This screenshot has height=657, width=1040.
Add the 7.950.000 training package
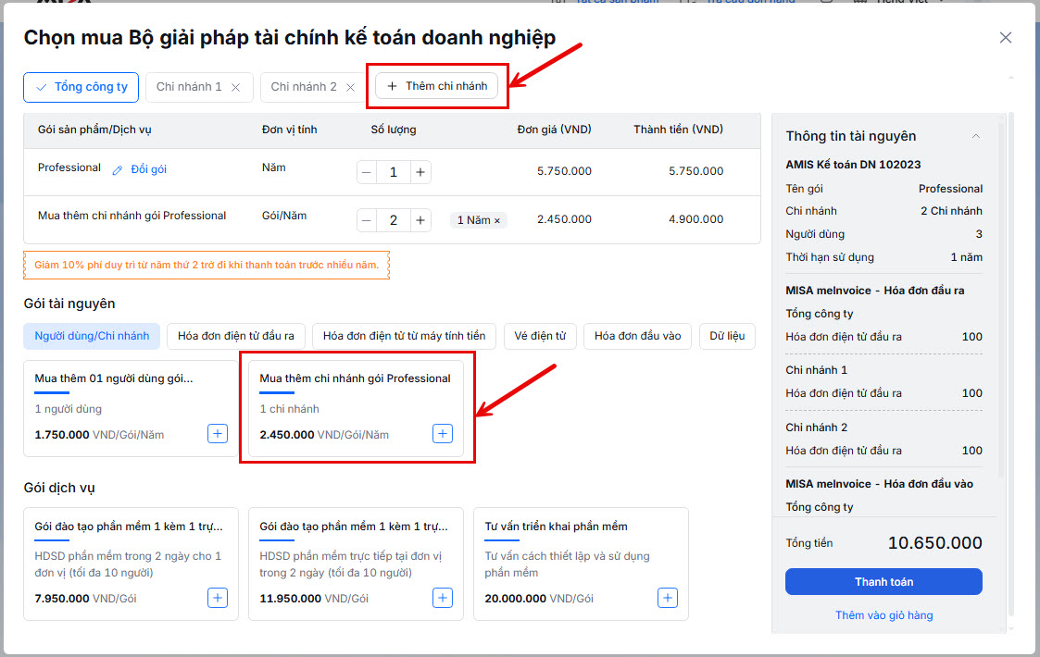(x=218, y=598)
